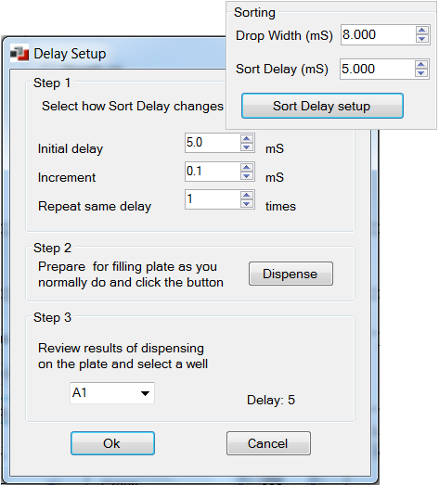Raise Initial delay with up spinner
This screenshot has width=439, height=485.
tap(247, 138)
